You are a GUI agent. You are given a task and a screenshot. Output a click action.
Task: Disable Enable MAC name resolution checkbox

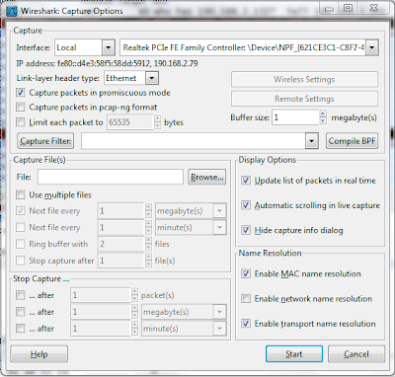(x=246, y=273)
